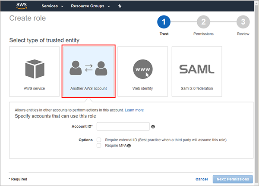Screen dimensions: 259x186
Task: Click the 'Require MFA' option text
Action: (x=116, y=146)
